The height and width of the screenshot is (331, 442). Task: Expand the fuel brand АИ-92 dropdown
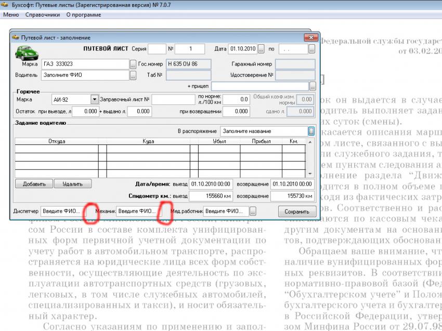(x=94, y=99)
